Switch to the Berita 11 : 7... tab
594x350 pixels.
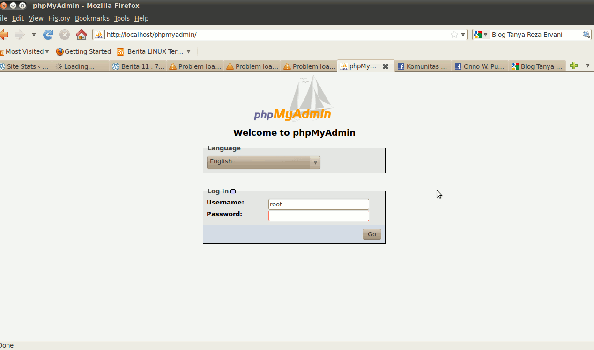138,66
